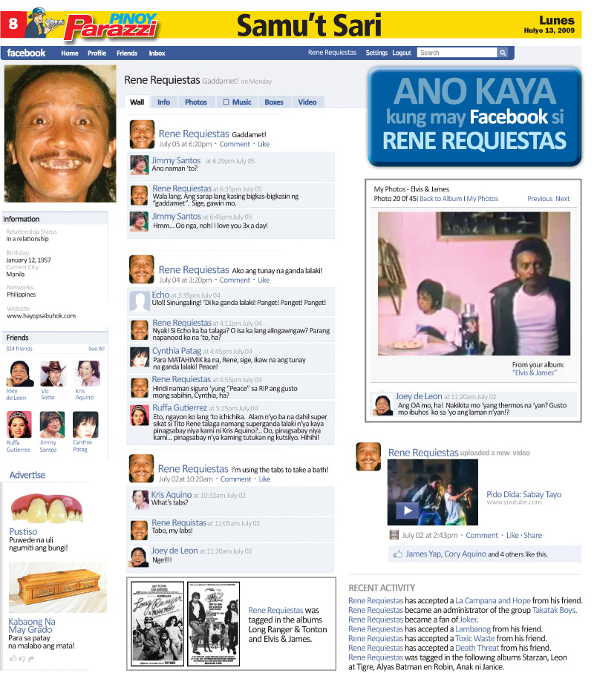Image resolution: width=594 pixels, height=673 pixels.
Task: Open Cynthia Patag's avatar in Friends list
Action: click(x=85, y=425)
